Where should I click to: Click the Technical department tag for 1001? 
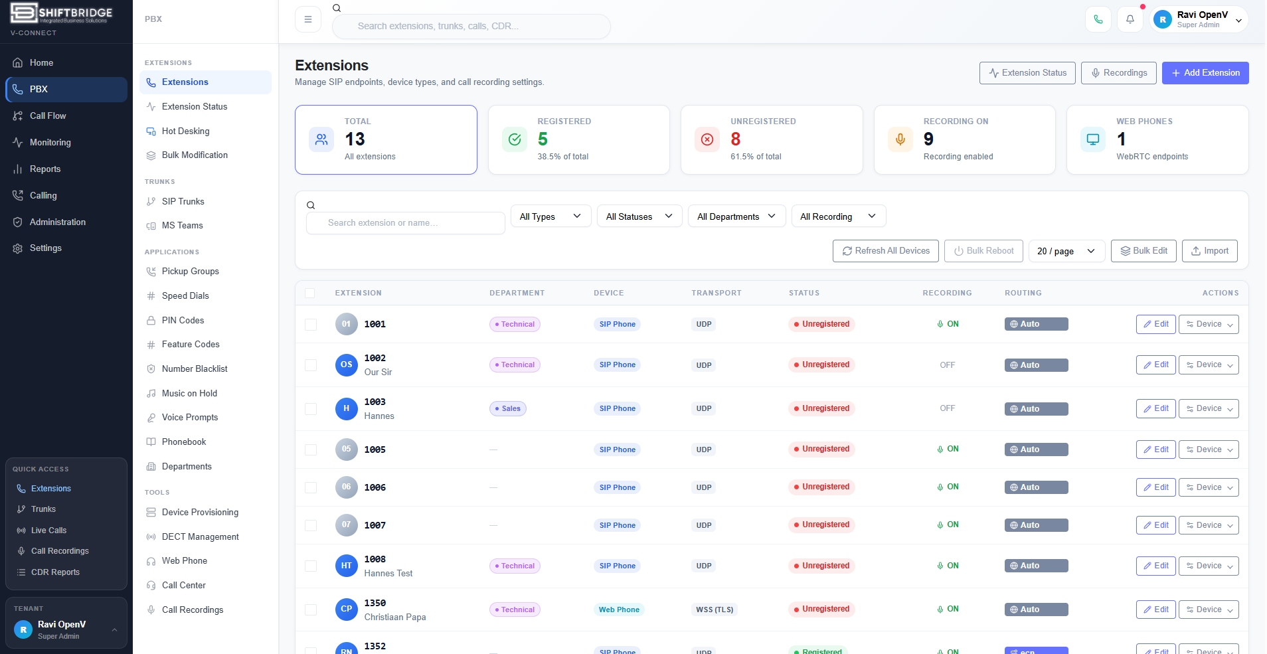coord(515,324)
